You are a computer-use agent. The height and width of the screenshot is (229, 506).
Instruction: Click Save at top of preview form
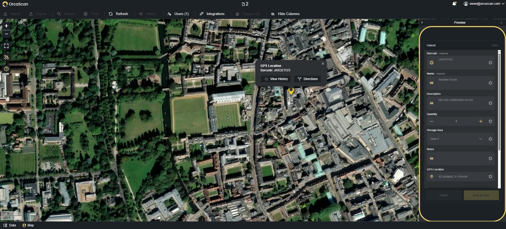495,45
